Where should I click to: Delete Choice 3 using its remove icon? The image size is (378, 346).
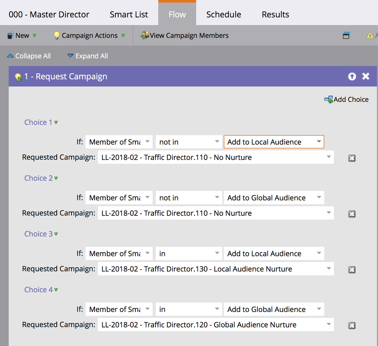click(x=352, y=270)
